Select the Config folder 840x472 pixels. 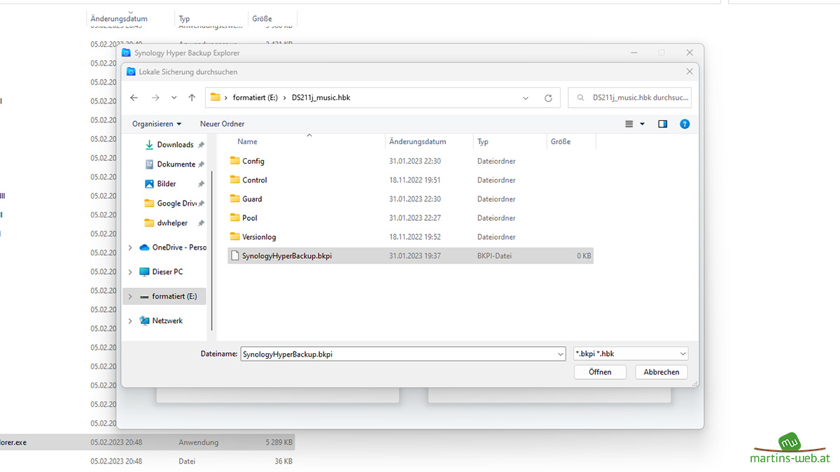coord(247,161)
